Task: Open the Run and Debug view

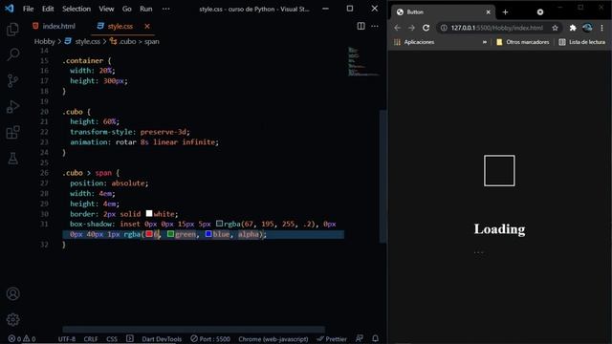Action: pos(12,106)
